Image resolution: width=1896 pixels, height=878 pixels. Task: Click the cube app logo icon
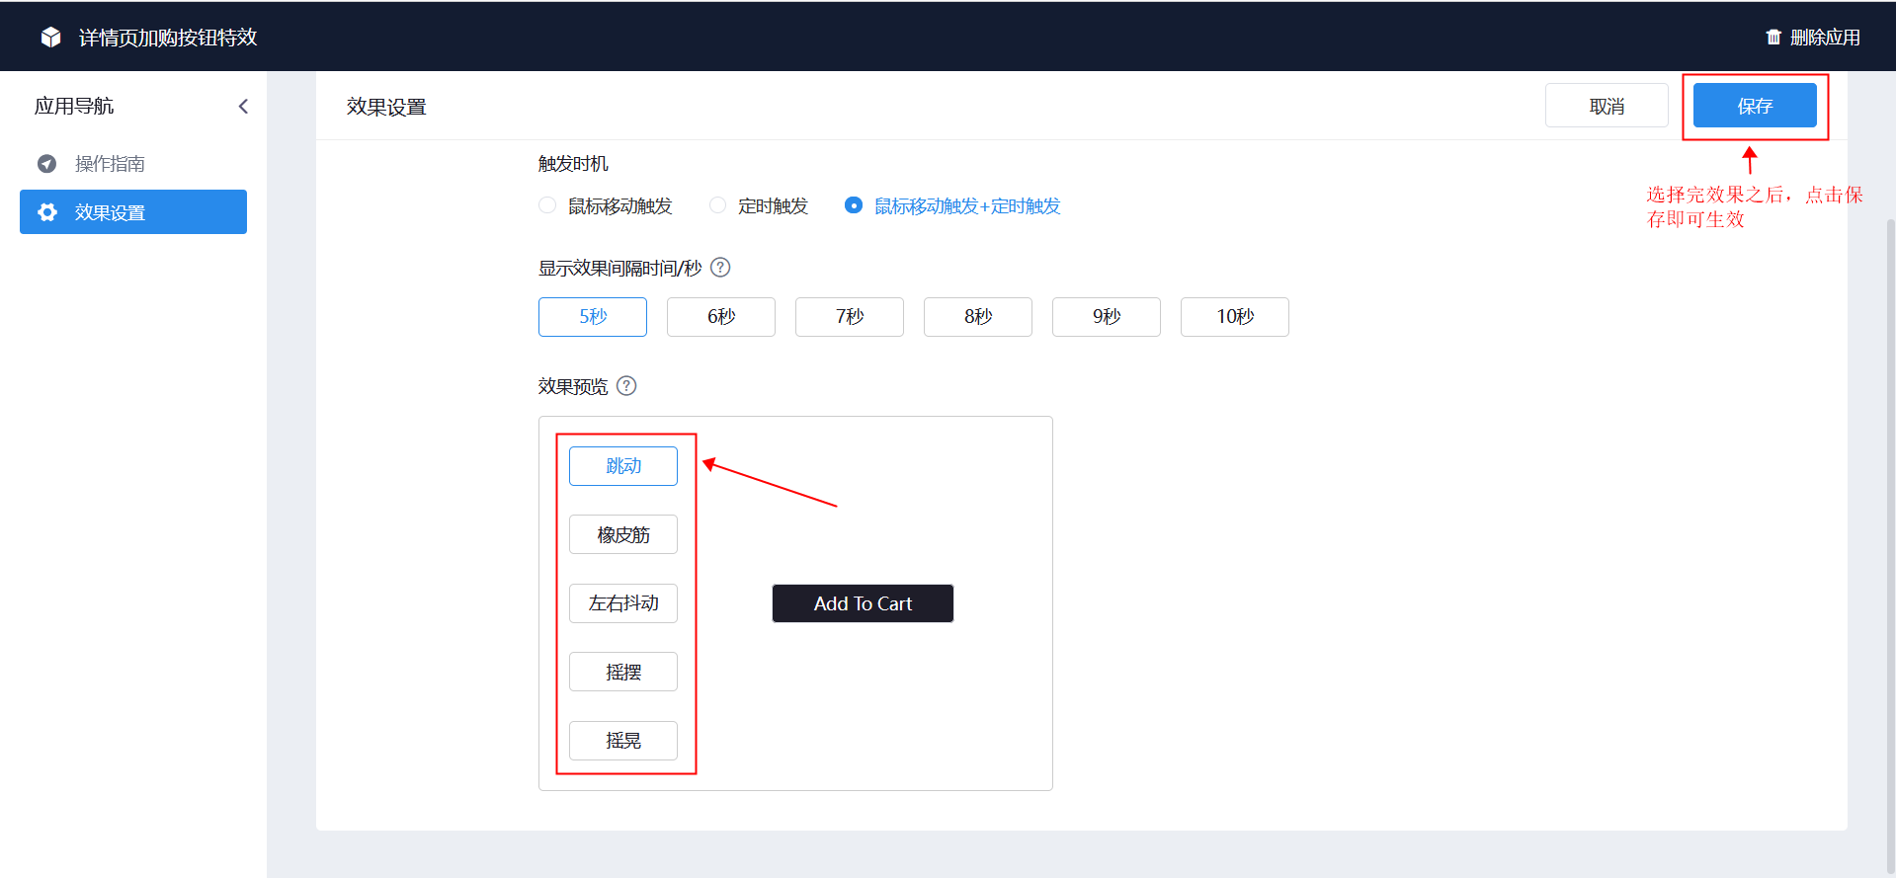pos(51,37)
